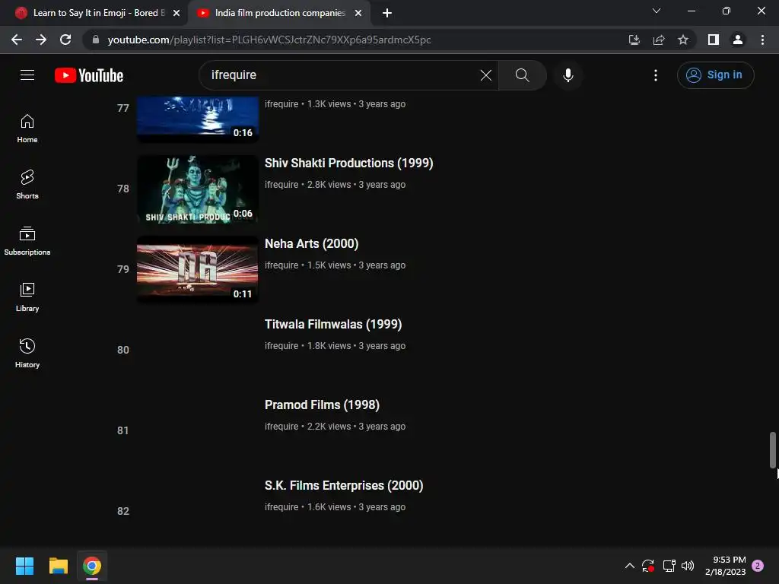Open the YouTube hamburger guide menu
779x584 pixels.
[27, 75]
